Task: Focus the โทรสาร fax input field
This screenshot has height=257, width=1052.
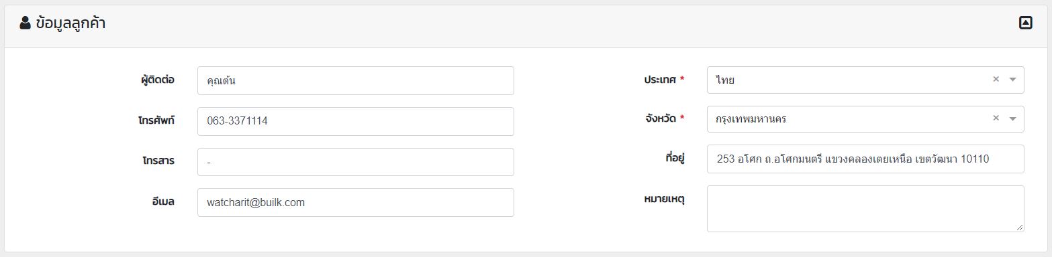Action: [x=356, y=162]
